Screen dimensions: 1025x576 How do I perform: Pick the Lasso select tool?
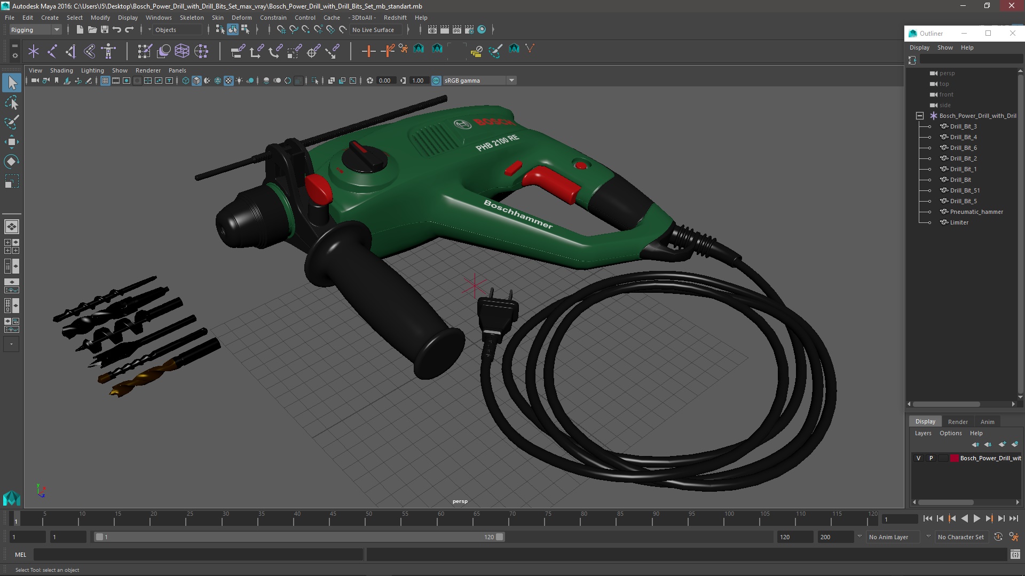click(x=11, y=102)
